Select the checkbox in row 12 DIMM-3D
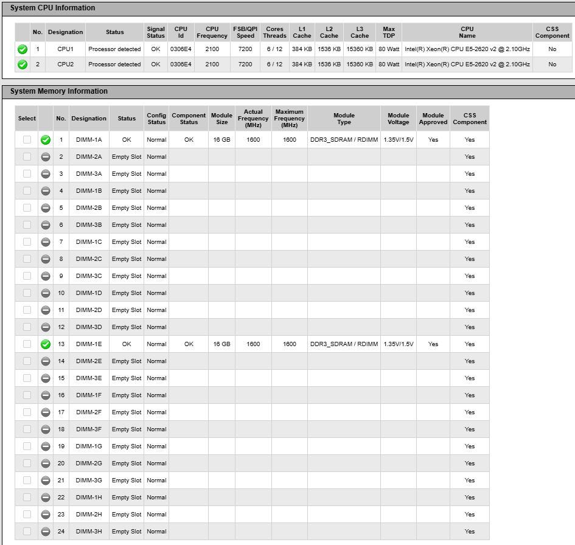Image resolution: width=575 pixels, height=545 pixels. tap(27, 327)
